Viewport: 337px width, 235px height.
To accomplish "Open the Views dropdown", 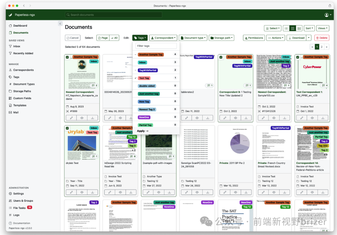I will [x=323, y=28].
